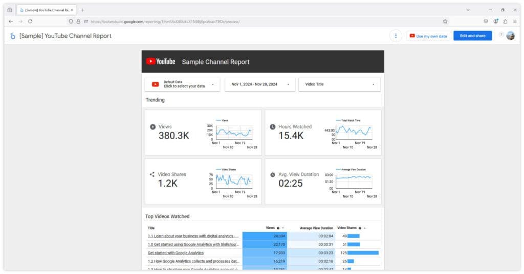Click the YouTube logo in report header
This screenshot has height=274, width=524.
(161, 61)
